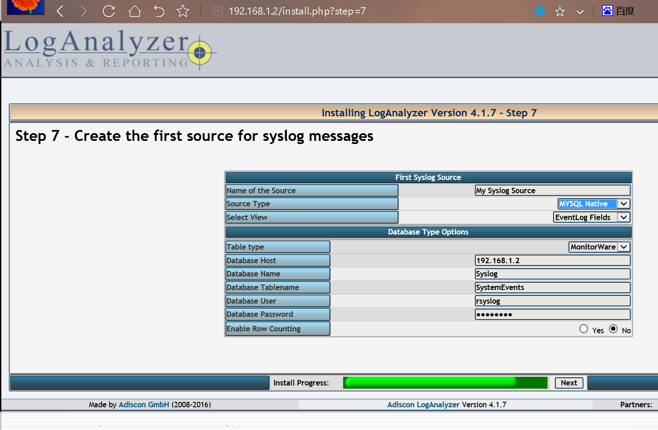The image size is (658, 430).
Task: Click the Name of the Source input field
Action: pyautogui.click(x=553, y=190)
